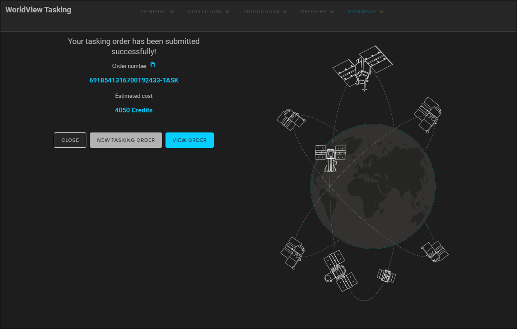
Task: Click the order number ending in -TASK
Action: point(134,80)
